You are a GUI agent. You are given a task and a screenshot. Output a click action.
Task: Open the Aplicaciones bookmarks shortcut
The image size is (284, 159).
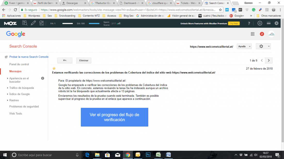click(x=11, y=16)
